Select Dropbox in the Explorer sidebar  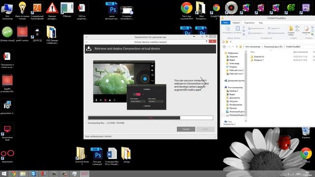point(231,67)
